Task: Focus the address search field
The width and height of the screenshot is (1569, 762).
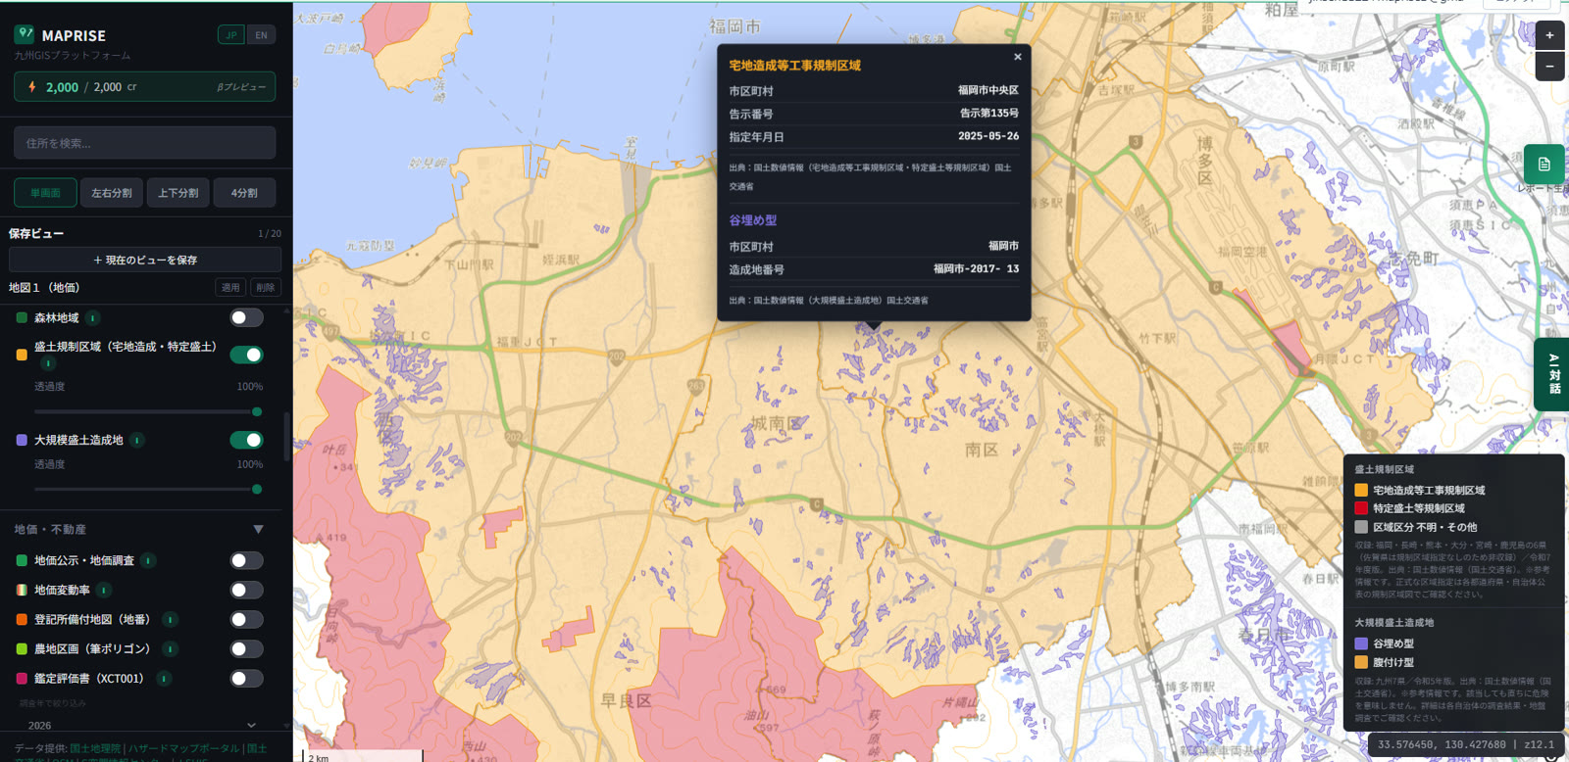Action: pyautogui.click(x=144, y=143)
